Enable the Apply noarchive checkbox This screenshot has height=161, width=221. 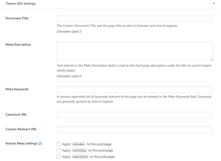click(59, 157)
